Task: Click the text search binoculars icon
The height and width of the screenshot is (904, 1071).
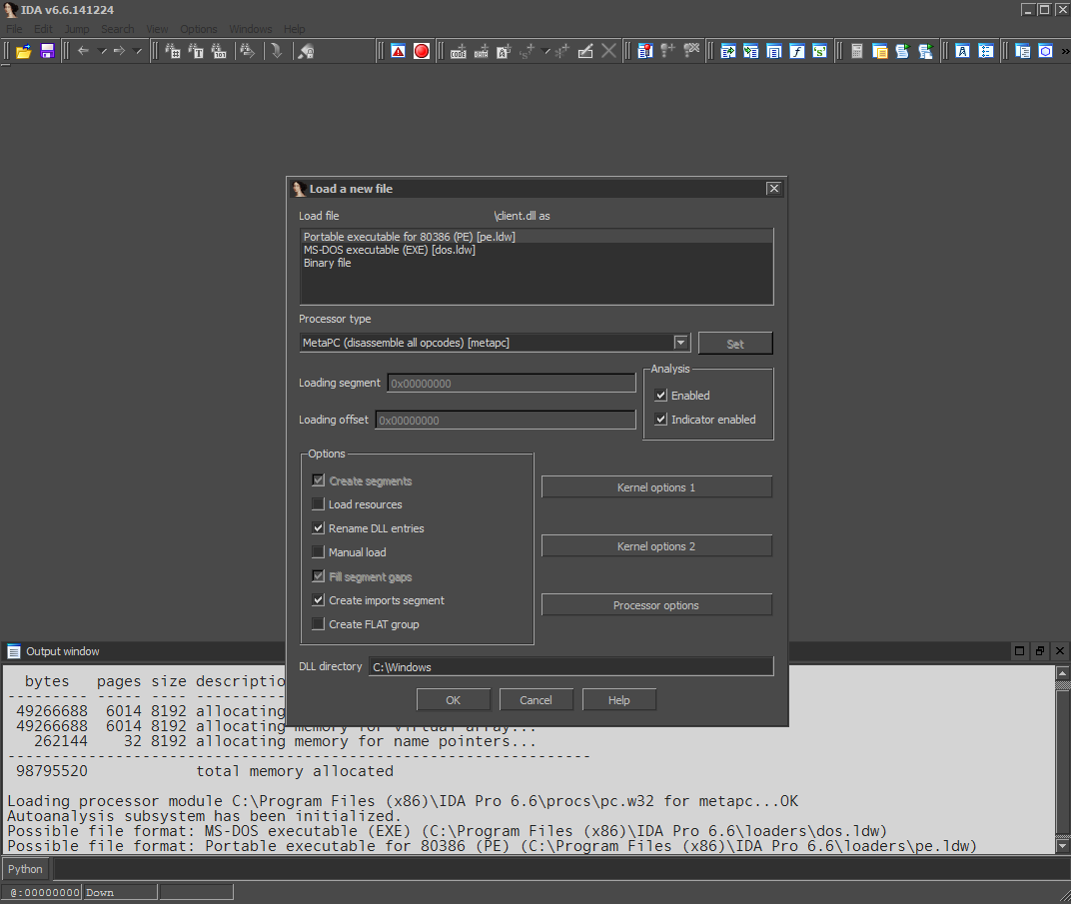Action: coord(196,51)
